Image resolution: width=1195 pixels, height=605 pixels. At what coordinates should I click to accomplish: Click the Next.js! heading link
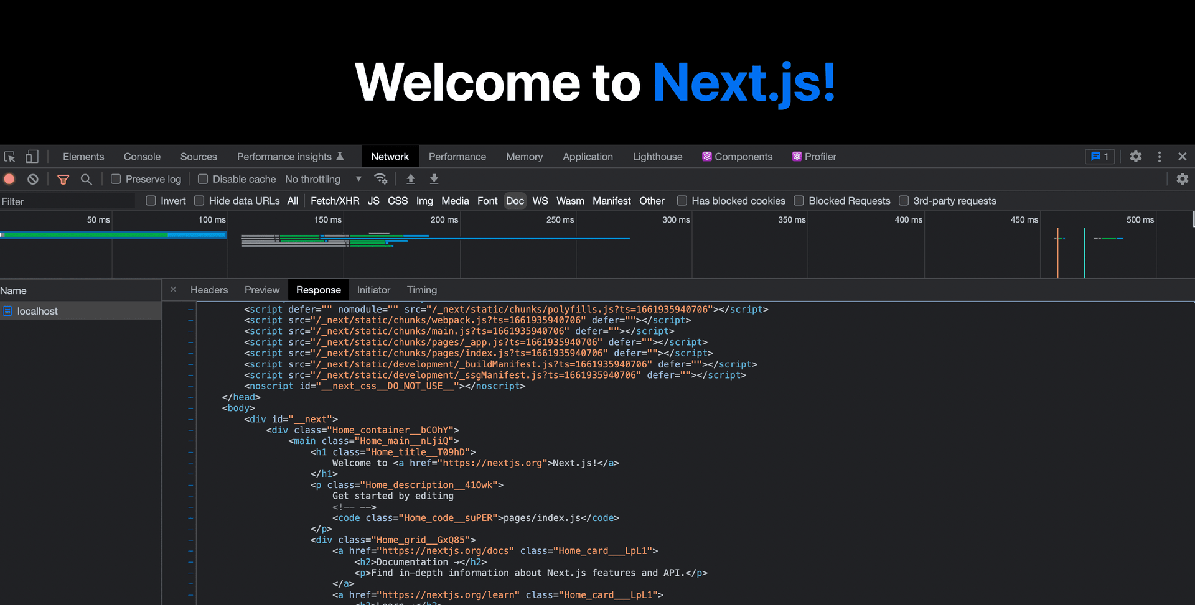click(744, 83)
